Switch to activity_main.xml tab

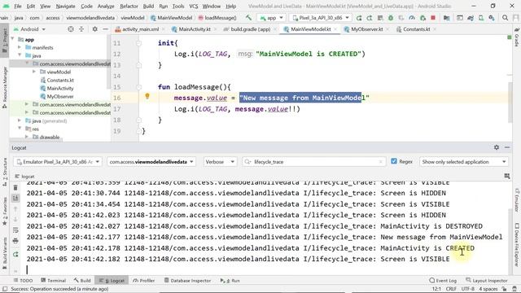(140, 29)
